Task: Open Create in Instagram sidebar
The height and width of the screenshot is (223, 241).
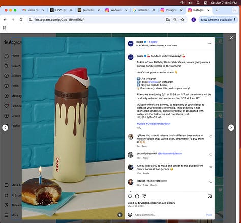Action: (x=12, y=116)
